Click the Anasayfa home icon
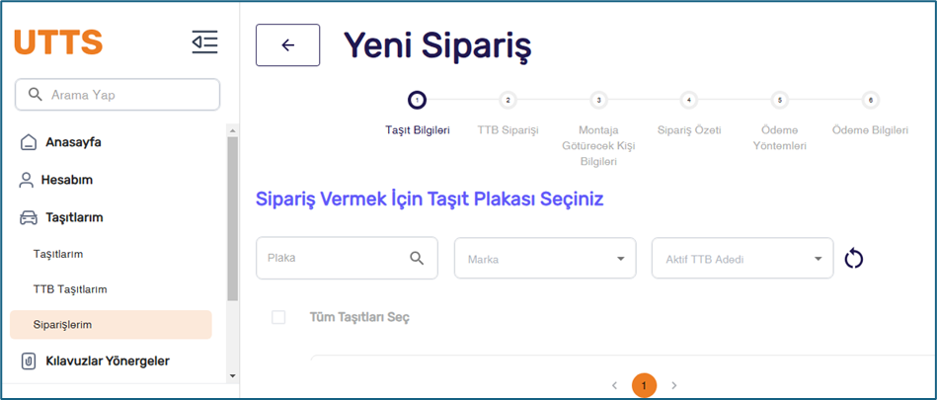Viewport: 937px width, 400px height. click(x=30, y=142)
